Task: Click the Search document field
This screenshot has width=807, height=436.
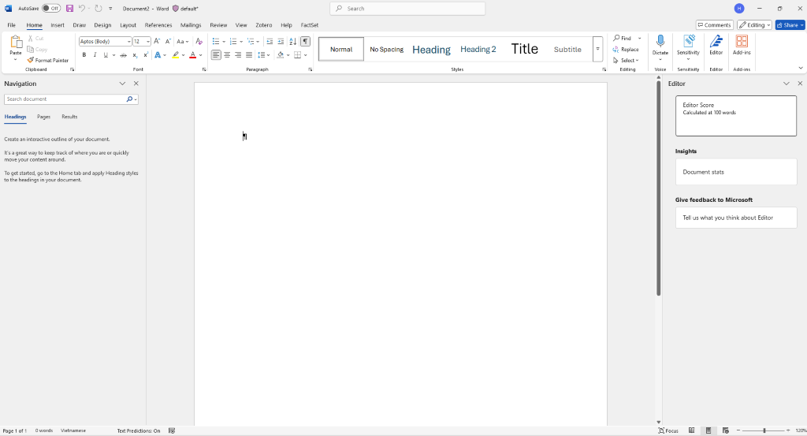Action: click(x=65, y=99)
